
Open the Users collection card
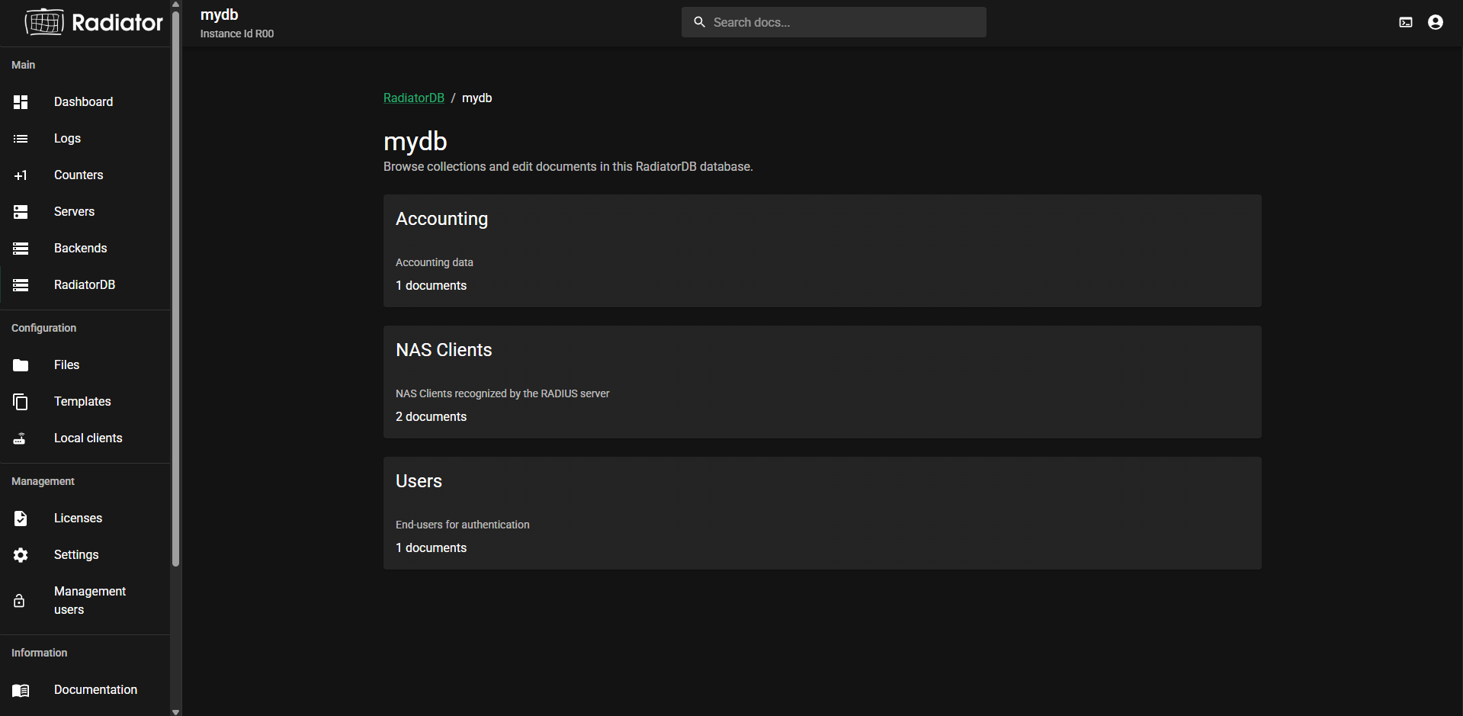coord(822,513)
